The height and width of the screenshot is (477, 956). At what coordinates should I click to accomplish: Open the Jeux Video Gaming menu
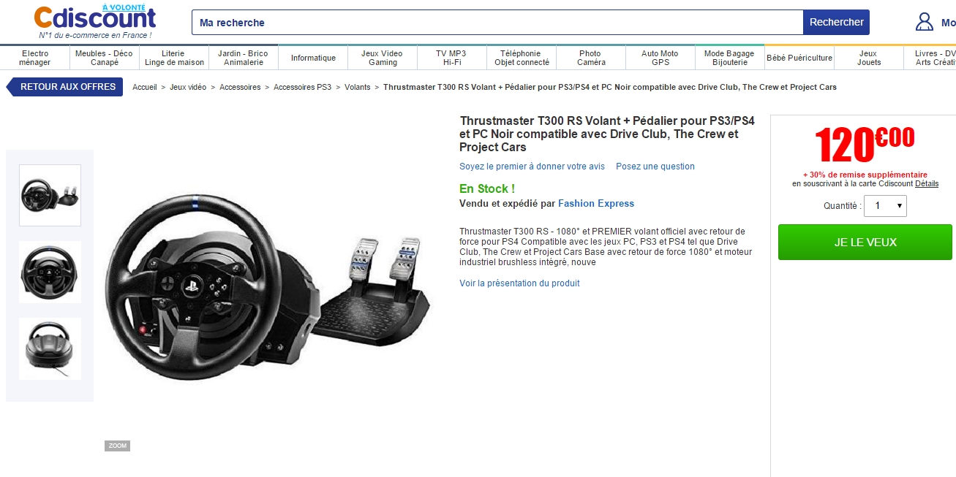tap(382, 58)
